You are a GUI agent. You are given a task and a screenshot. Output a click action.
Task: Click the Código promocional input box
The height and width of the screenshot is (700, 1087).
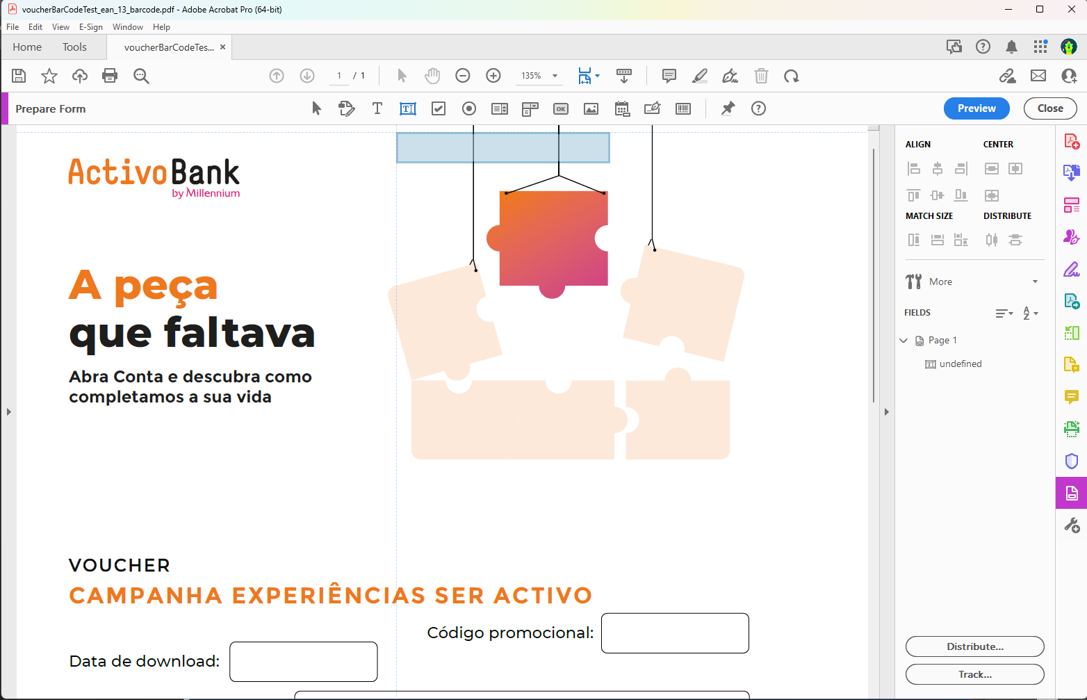click(x=674, y=633)
